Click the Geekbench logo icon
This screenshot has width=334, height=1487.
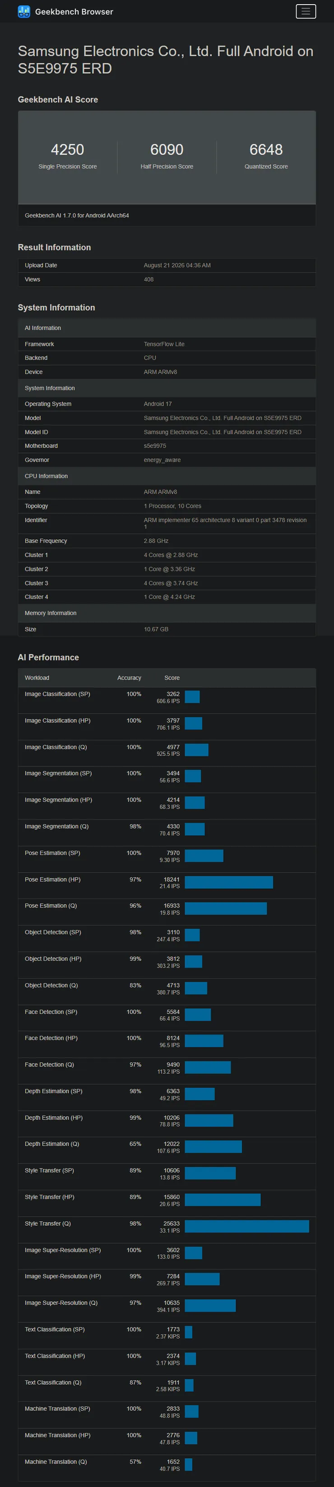(x=23, y=12)
